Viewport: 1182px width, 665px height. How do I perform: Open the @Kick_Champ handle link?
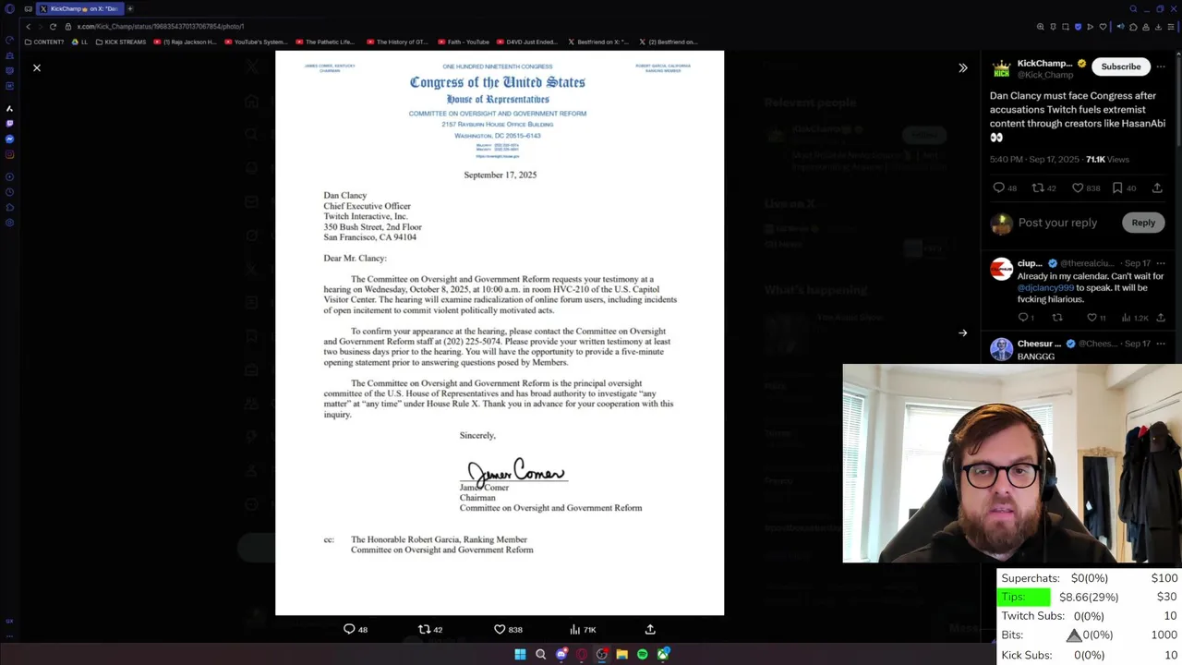click(x=1045, y=75)
